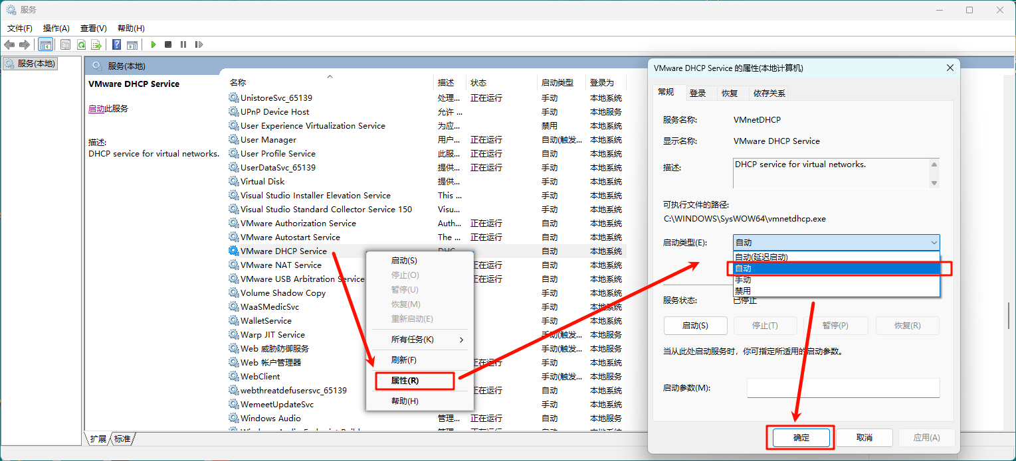Click gear icon of VMware DHCP Service row
Screen dimensions: 1016x461
click(x=233, y=251)
